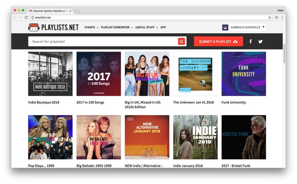The height and width of the screenshot is (184, 297).
Task: Open the Charts menu
Action: [x=90, y=27]
